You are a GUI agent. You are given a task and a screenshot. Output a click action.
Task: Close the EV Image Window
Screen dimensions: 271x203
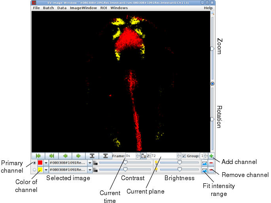212,3
